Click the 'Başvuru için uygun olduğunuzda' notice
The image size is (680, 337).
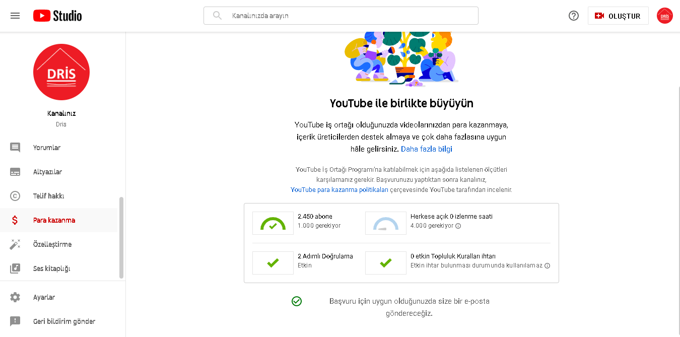[409, 307]
